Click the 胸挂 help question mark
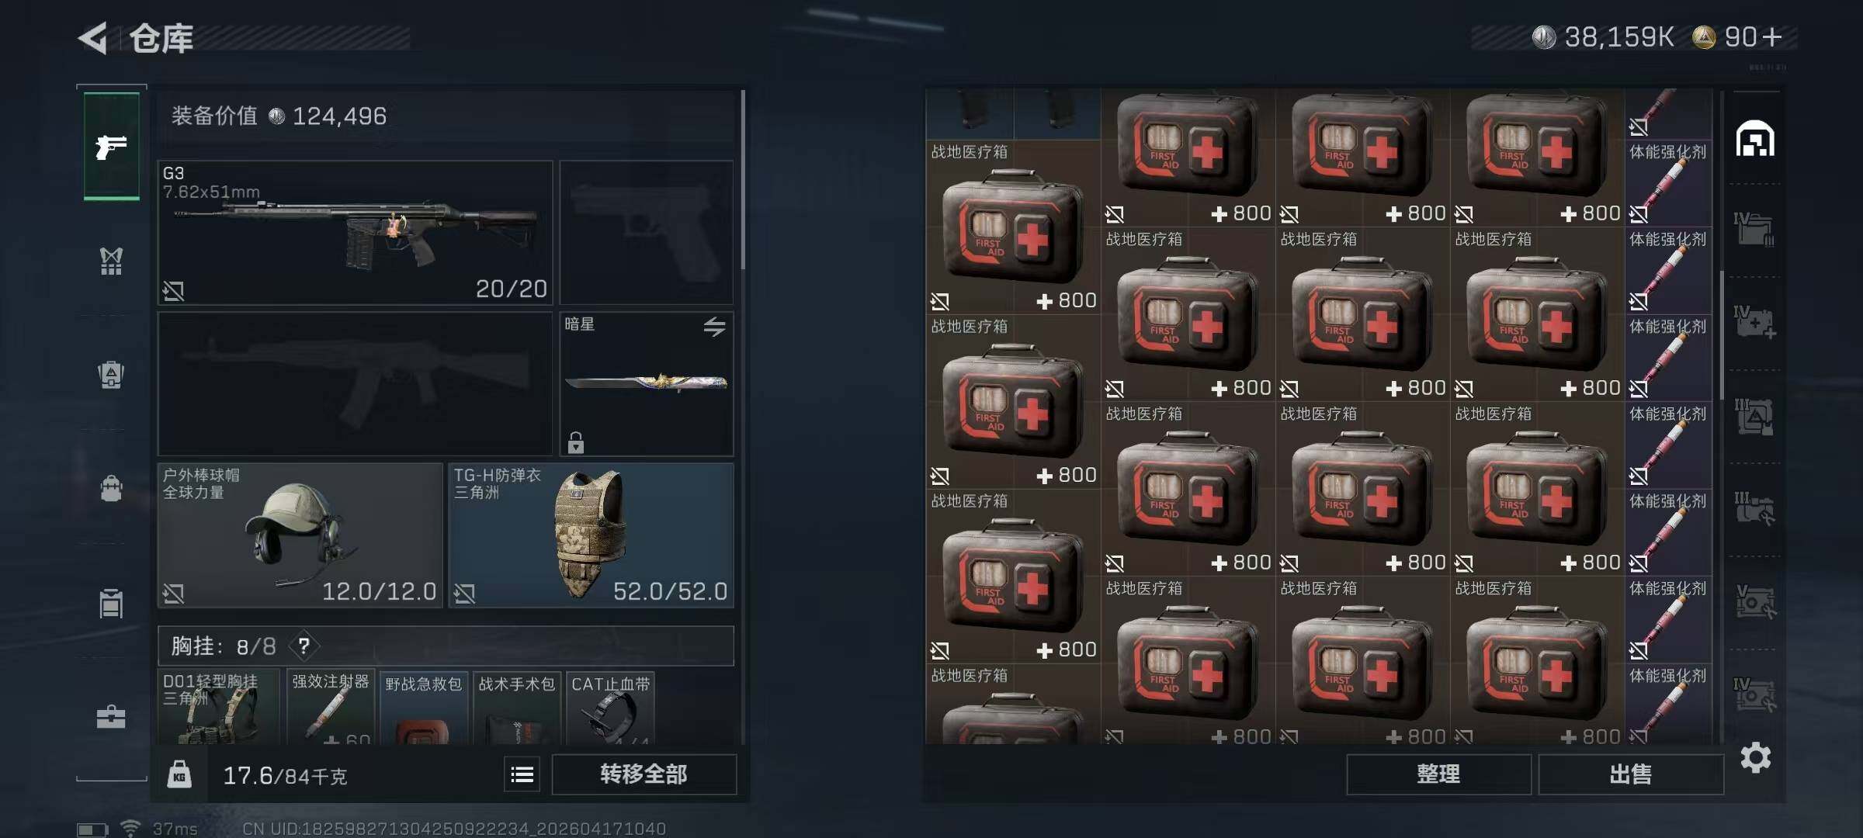 point(304,646)
